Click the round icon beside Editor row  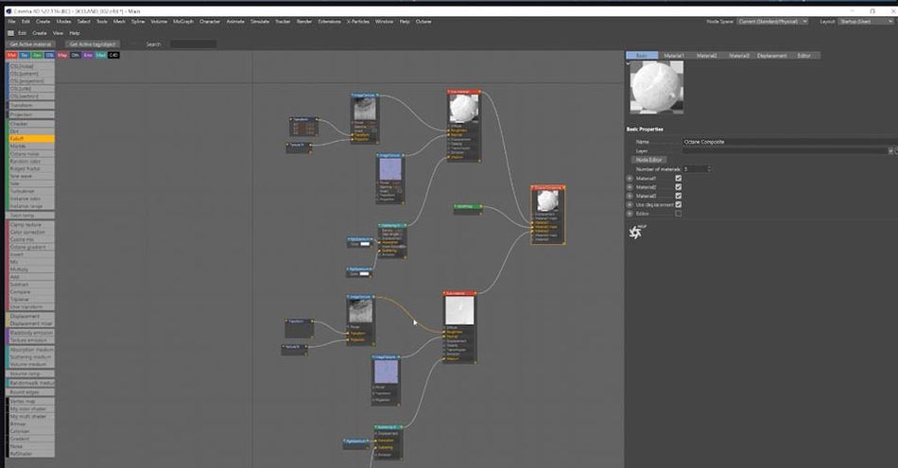click(x=630, y=213)
